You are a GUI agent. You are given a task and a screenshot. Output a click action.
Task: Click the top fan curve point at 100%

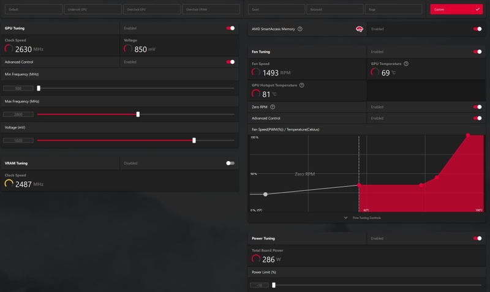click(468, 135)
